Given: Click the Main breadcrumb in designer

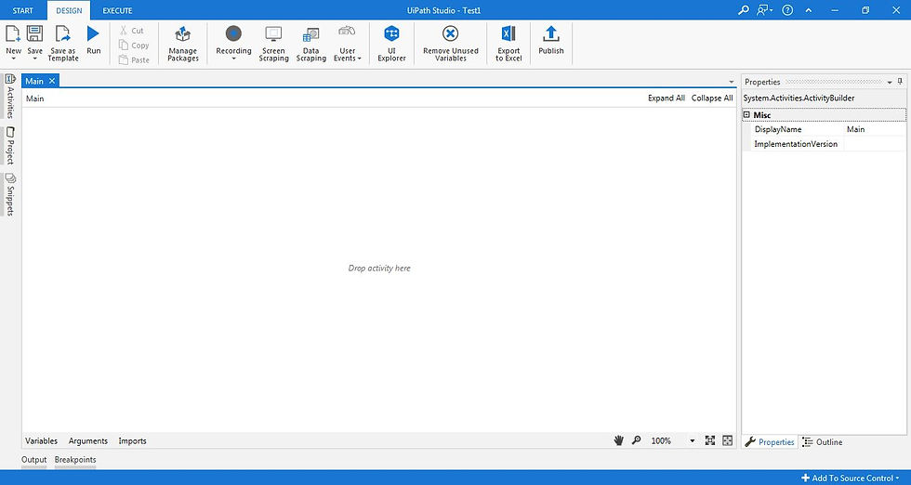Looking at the screenshot, I should pos(35,98).
